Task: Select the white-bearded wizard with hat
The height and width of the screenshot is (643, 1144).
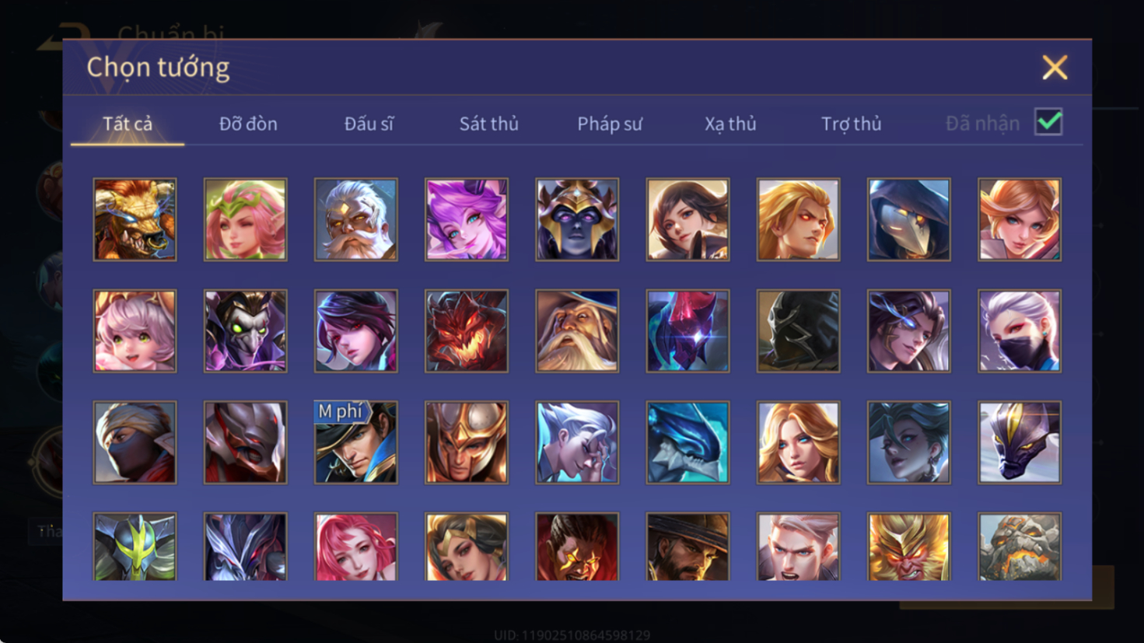Action: [x=577, y=331]
